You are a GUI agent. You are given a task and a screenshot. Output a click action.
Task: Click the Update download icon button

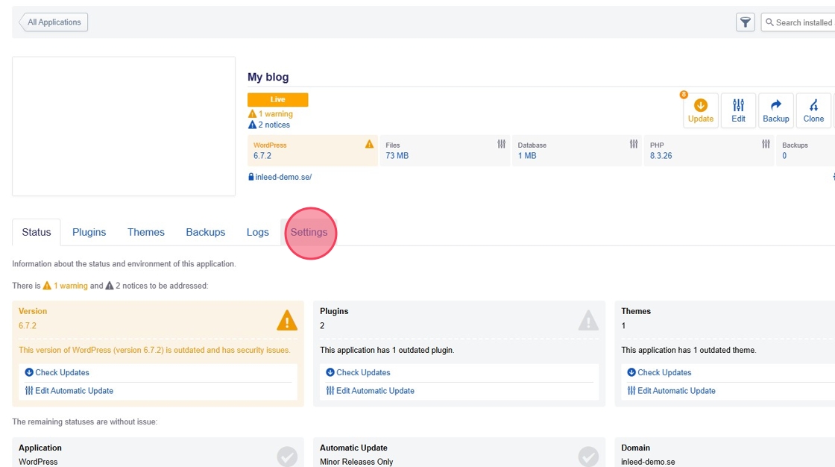pos(700,110)
